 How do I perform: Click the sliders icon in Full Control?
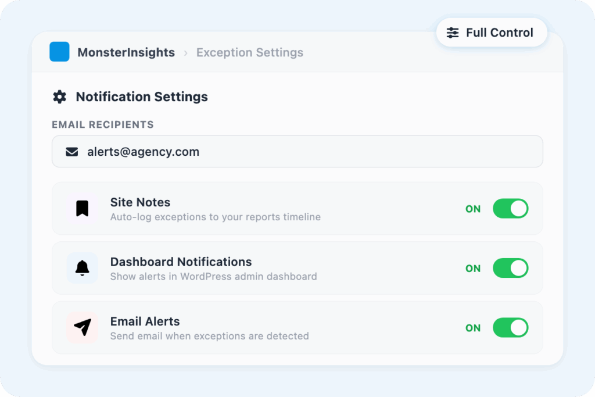click(x=453, y=33)
